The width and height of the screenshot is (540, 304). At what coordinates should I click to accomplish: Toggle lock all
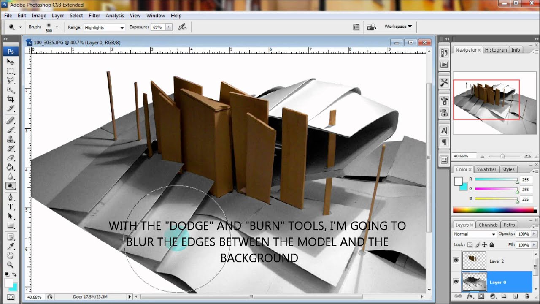click(491, 244)
